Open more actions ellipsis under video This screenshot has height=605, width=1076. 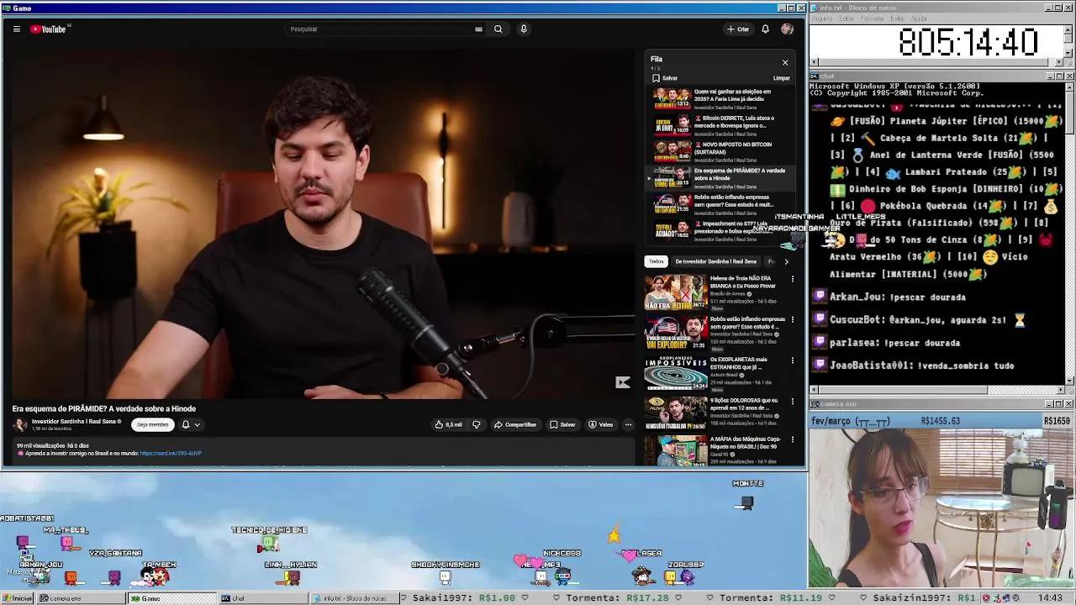[628, 424]
